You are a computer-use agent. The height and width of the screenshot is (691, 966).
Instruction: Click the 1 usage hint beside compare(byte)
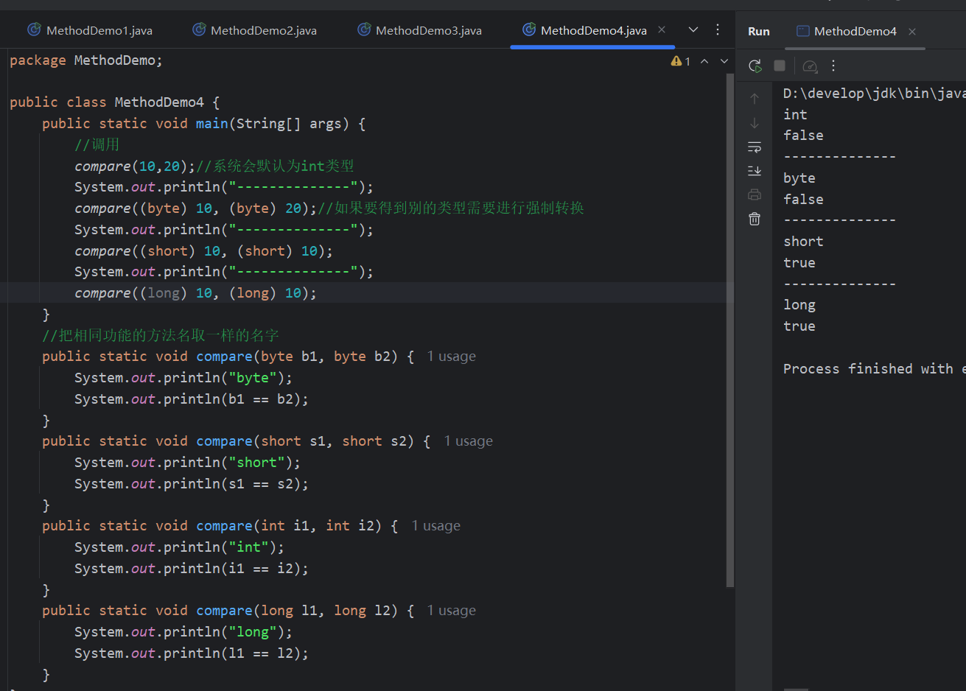(452, 357)
